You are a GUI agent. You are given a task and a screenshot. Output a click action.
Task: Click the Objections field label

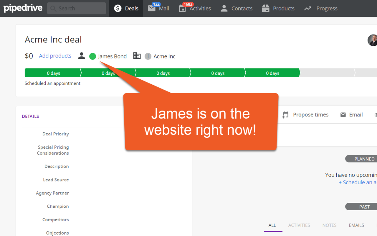(57, 233)
